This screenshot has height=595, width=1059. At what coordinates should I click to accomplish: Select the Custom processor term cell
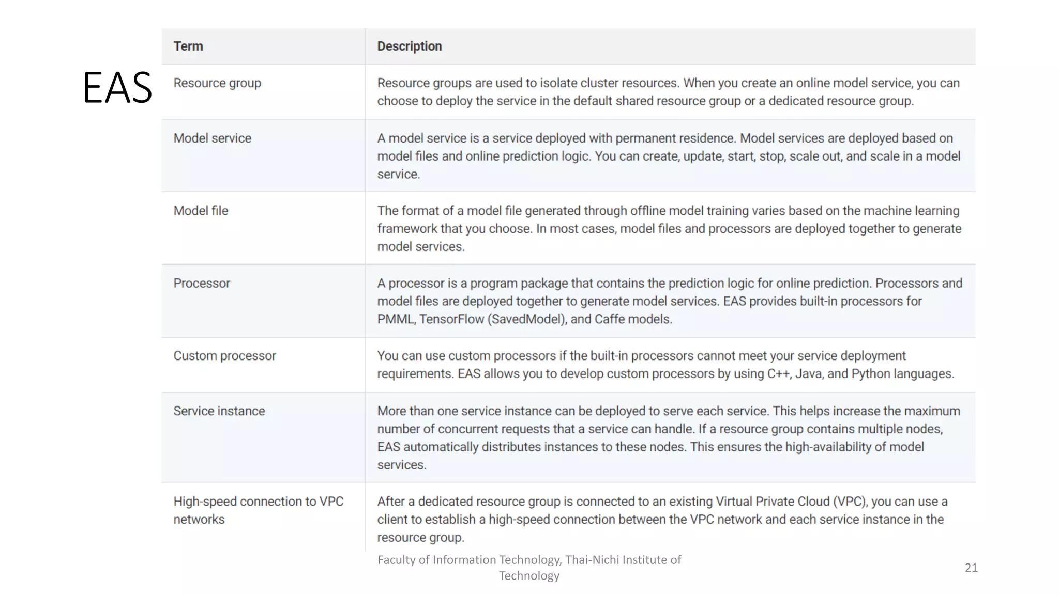coord(224,356)
